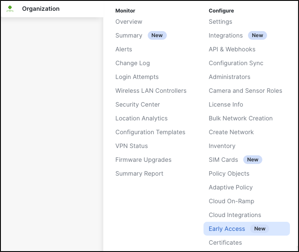Select Configuration Templates

coord(150,132)
